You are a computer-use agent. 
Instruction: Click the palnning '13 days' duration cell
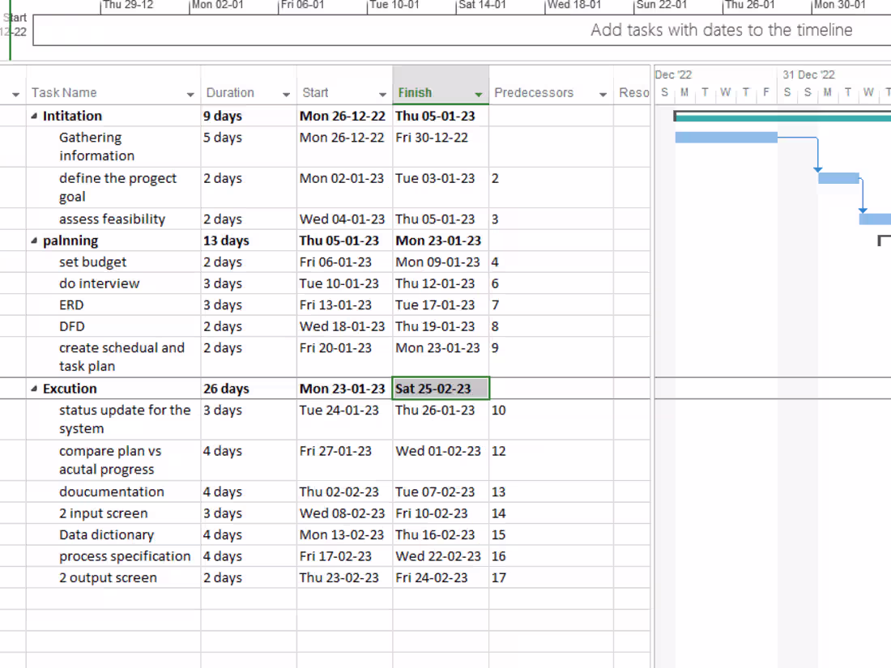tap(249, 240)
